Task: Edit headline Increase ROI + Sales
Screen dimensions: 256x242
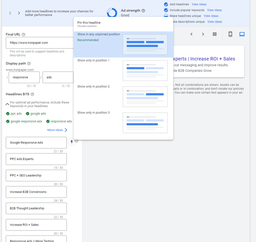Action: [36, 225]
